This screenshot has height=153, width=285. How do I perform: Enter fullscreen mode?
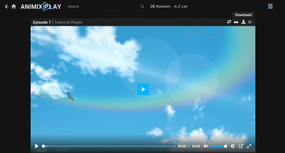pyautogui.click(x=249, y=146)
